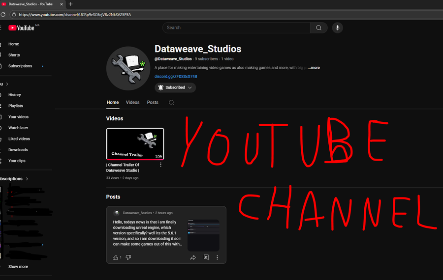This screenshot has height=280, width=443.
Task: Go to Home in sidebar
Action: pos(14,44)
